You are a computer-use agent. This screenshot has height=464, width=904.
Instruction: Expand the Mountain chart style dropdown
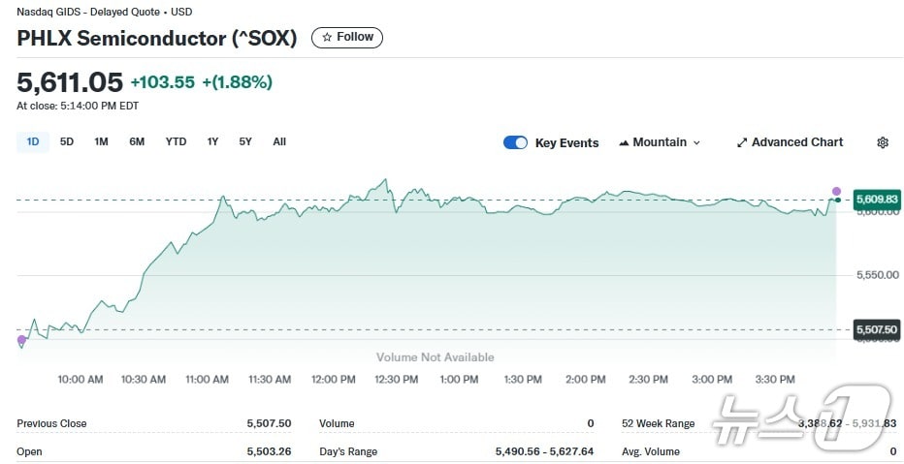695,142
